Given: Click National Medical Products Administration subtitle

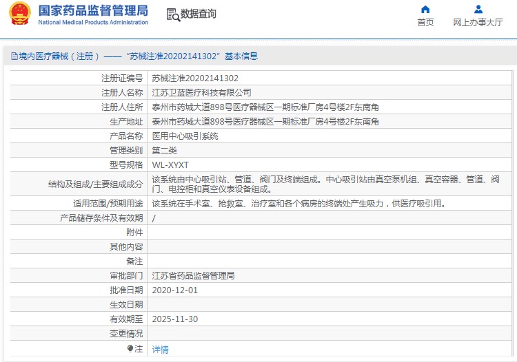Looking at the screenshot, I should [93, 23].
